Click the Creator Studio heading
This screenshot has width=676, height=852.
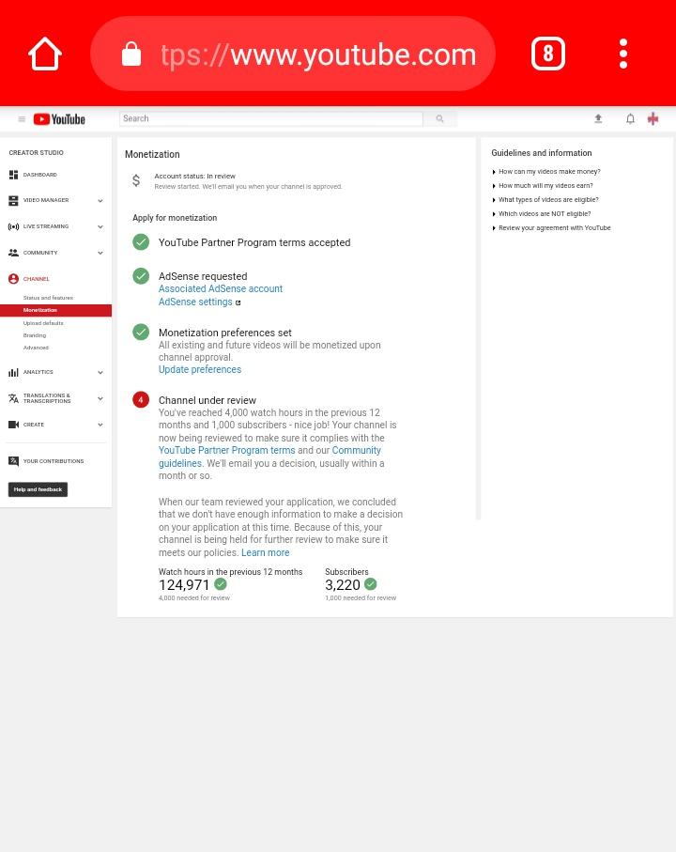pyautogui.click(x=36, y=153)
